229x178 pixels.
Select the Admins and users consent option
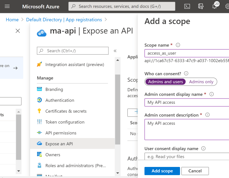point(165,82)
